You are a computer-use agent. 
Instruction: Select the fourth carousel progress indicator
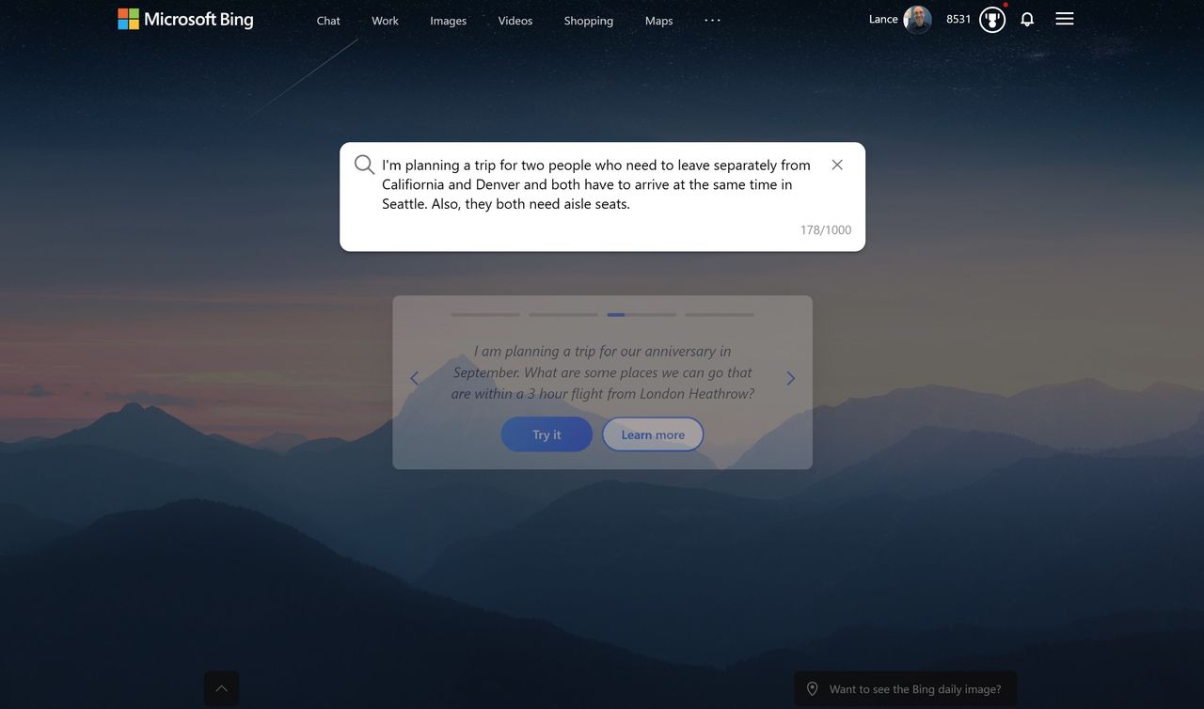[720, 315]
